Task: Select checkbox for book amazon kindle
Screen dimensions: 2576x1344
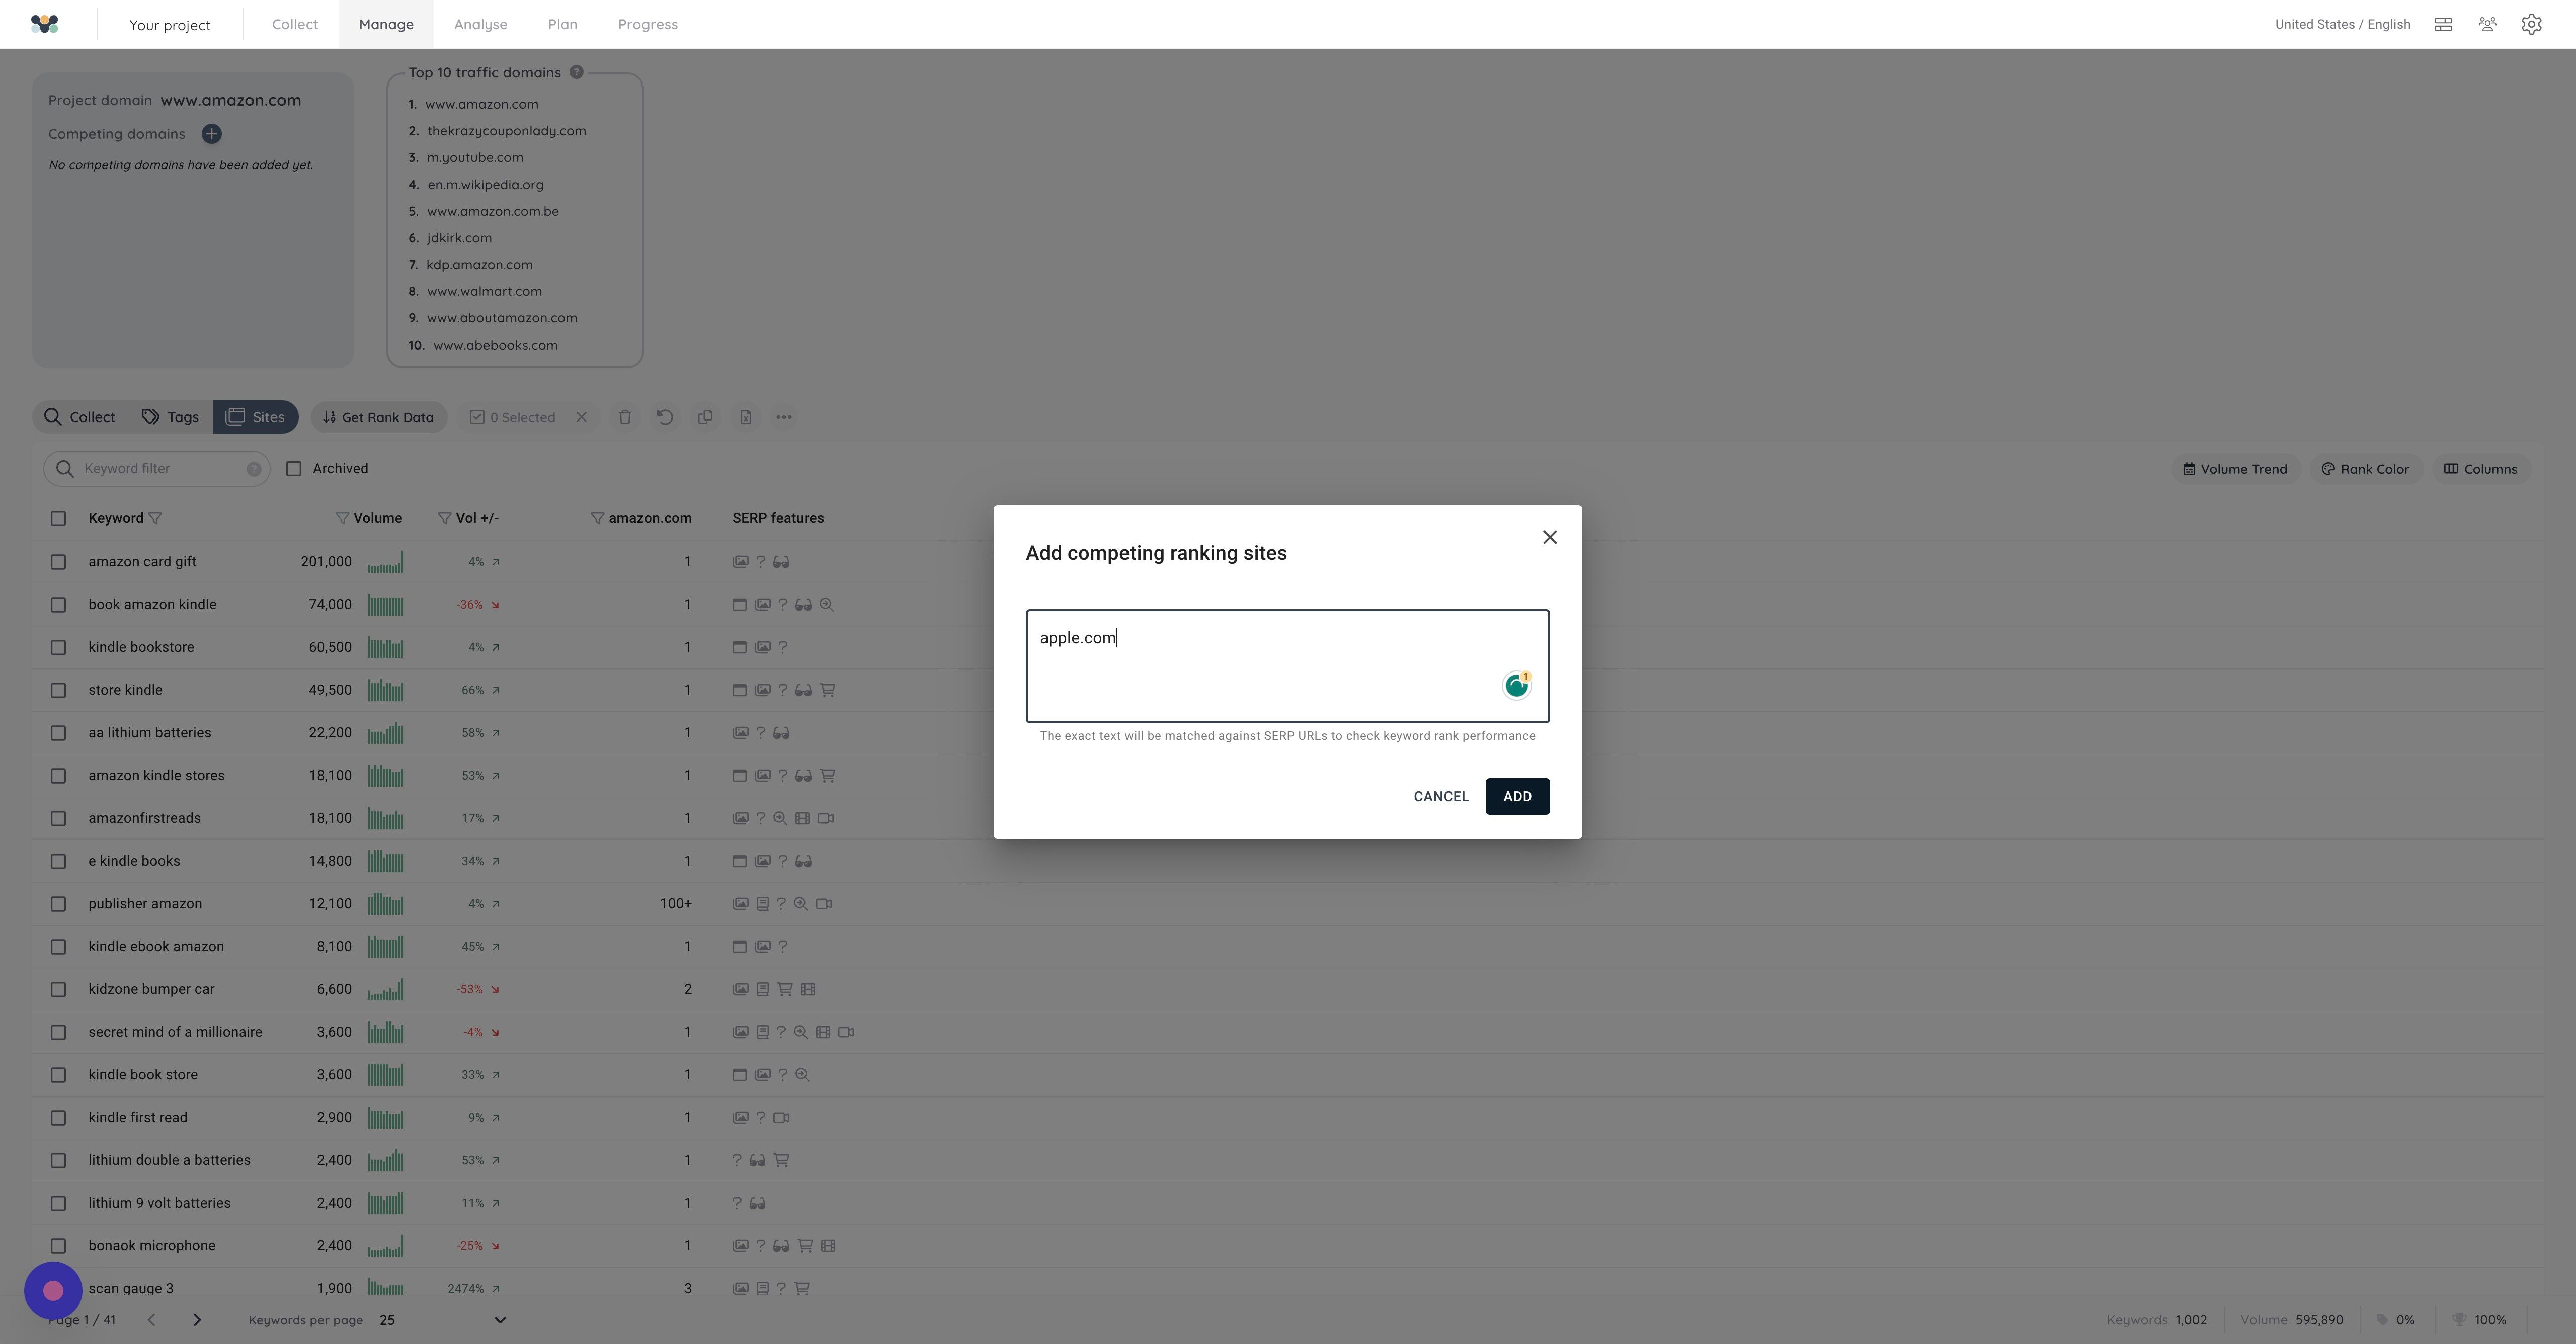Action: [58, 605]
